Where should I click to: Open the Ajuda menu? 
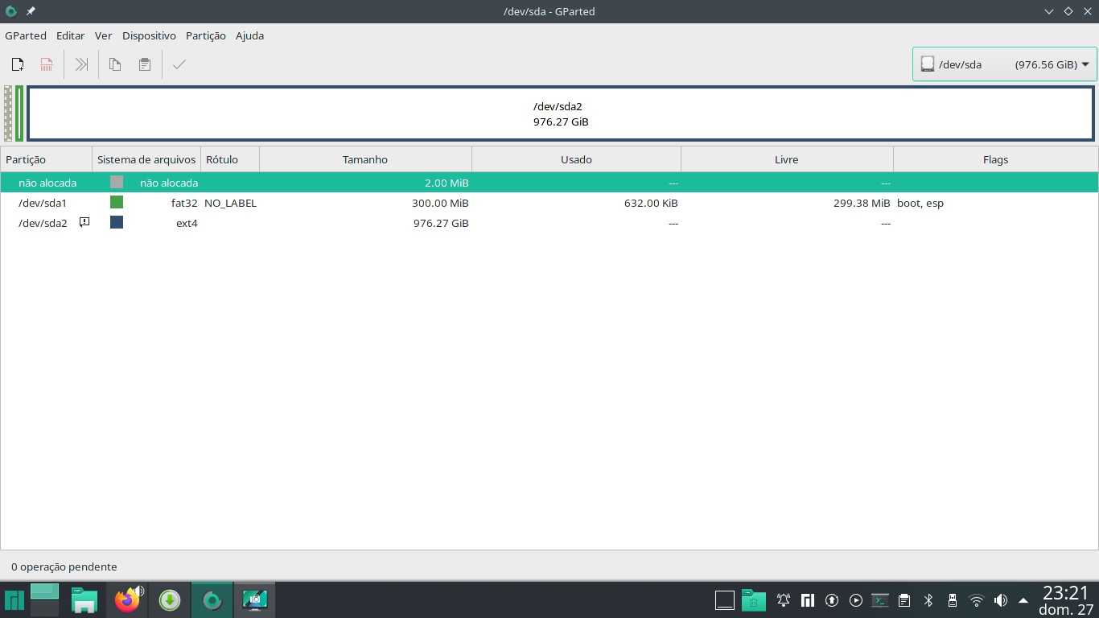[250, 35]
